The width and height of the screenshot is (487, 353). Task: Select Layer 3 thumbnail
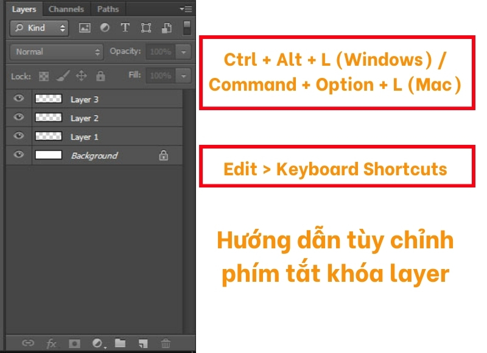(49, 99)
